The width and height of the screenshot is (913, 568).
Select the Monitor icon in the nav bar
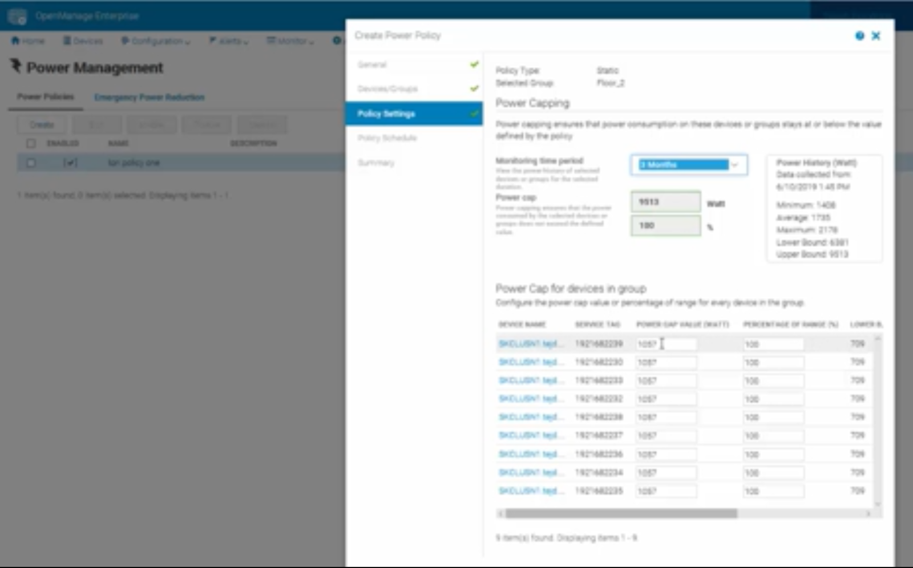(x=270, y=40)
